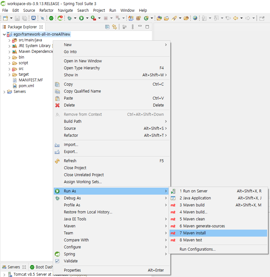The height and width of the screenshot is (277, 270).
Task: Click the Debug bug icon in toolbar
Action: click(x=69, y=18)
